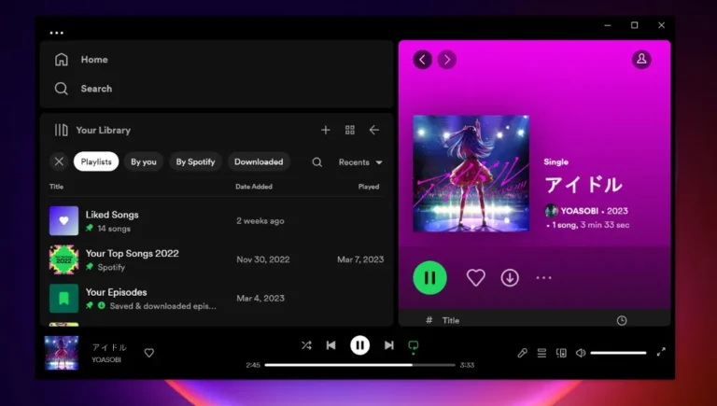Click the Liked Songs heart thumbnail
Image resolution: width=717 pixels, height=406 pixels.
coord(64,221)
